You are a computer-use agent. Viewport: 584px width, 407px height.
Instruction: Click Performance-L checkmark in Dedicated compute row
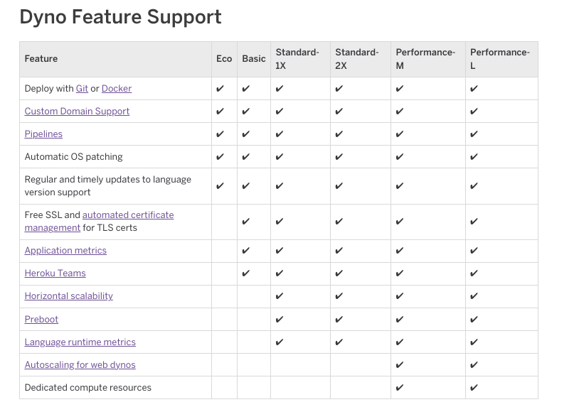click(x=474, y=387)
